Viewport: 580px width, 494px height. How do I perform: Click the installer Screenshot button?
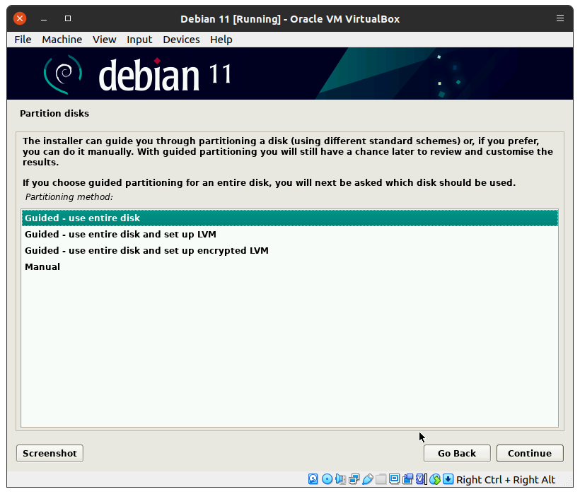[50, 454]
